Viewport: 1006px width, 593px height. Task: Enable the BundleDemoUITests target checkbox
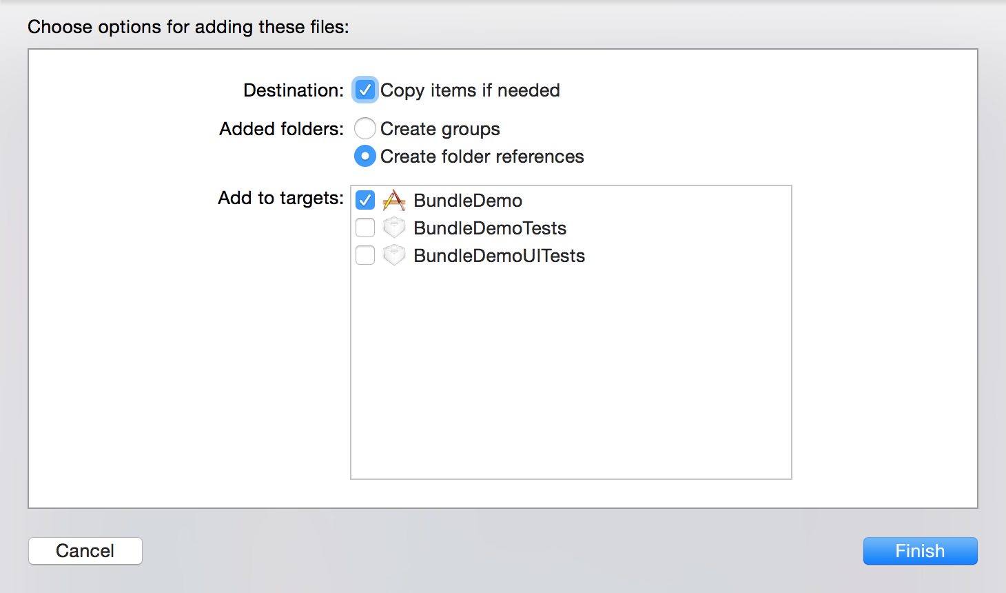pos(365,255)
